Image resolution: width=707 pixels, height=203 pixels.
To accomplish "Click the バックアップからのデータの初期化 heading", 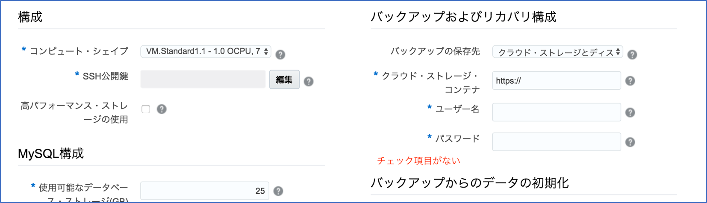I will (x=470, y=183).
